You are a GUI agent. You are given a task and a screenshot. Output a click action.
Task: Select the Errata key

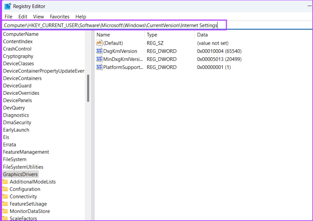click(x=9, y=145)
